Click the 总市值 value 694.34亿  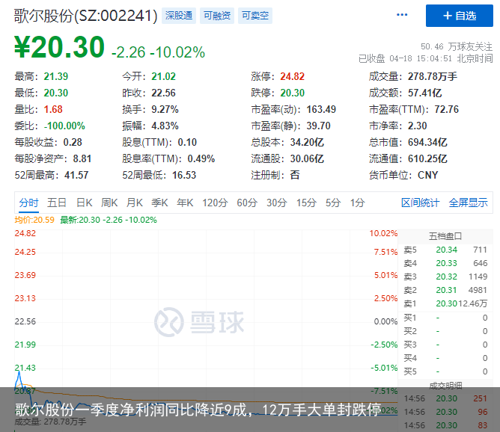pos(427,142)
